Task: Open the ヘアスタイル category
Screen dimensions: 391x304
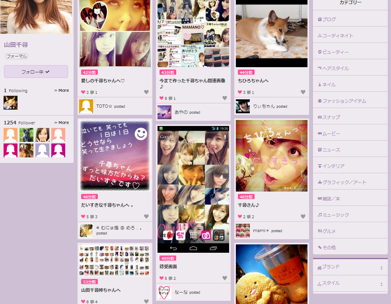Action: coord(350,68)
